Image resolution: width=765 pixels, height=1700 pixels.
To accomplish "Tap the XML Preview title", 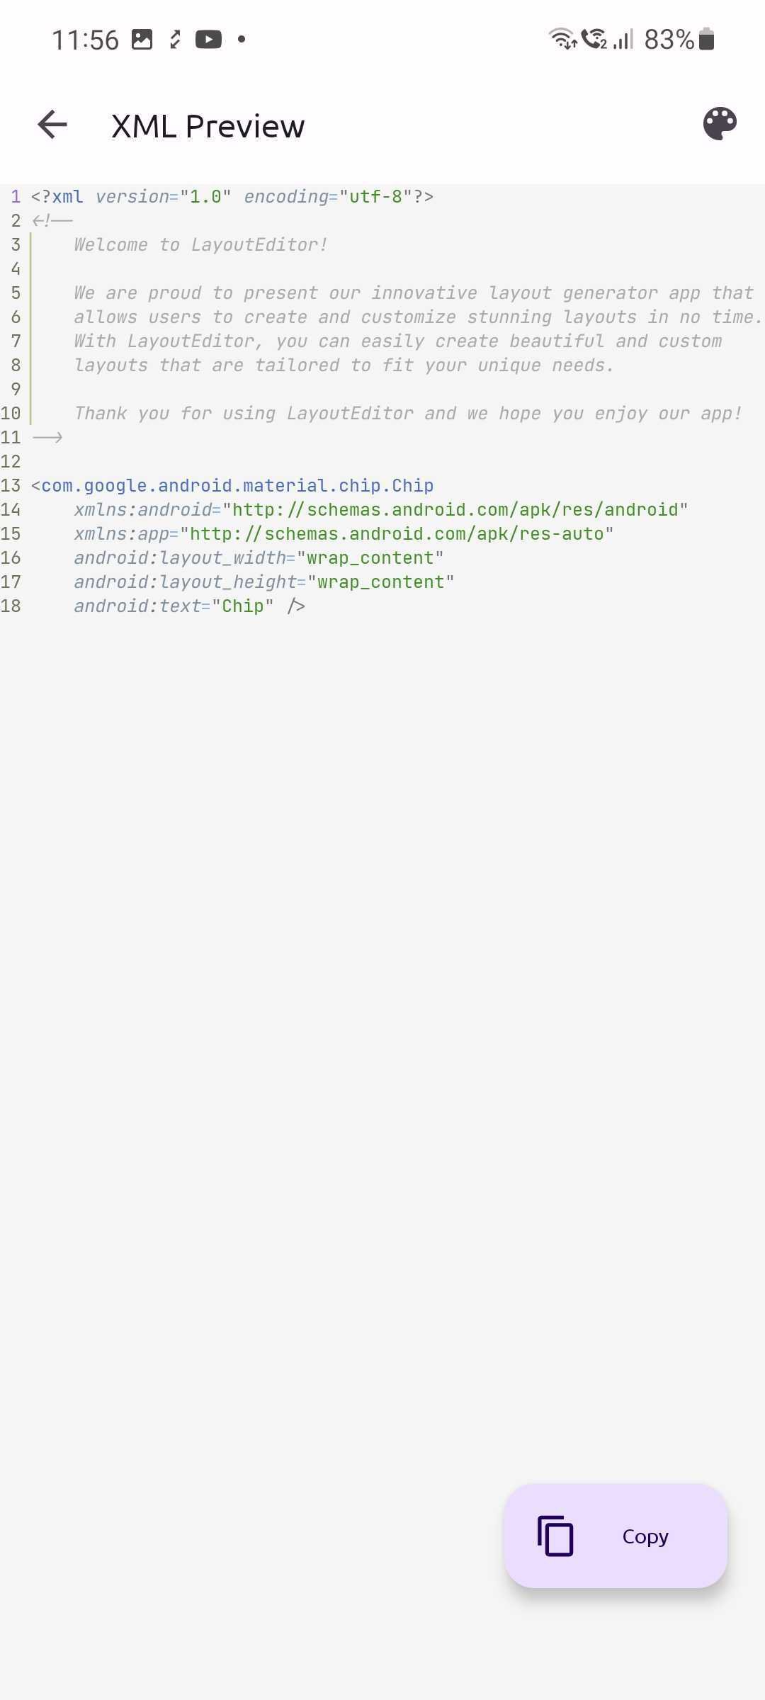I will [x=208, y=126].
